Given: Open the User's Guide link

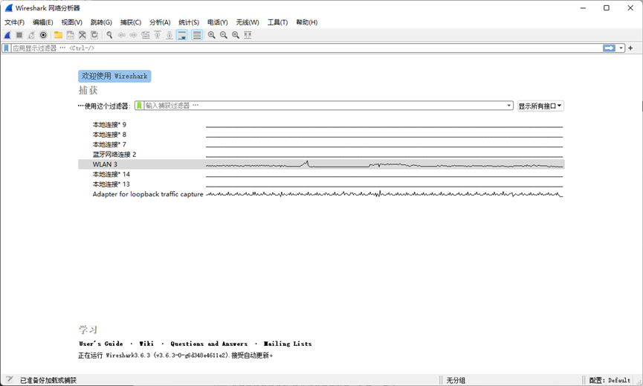Looking at the screenshot, I should (x=101, y=344).
